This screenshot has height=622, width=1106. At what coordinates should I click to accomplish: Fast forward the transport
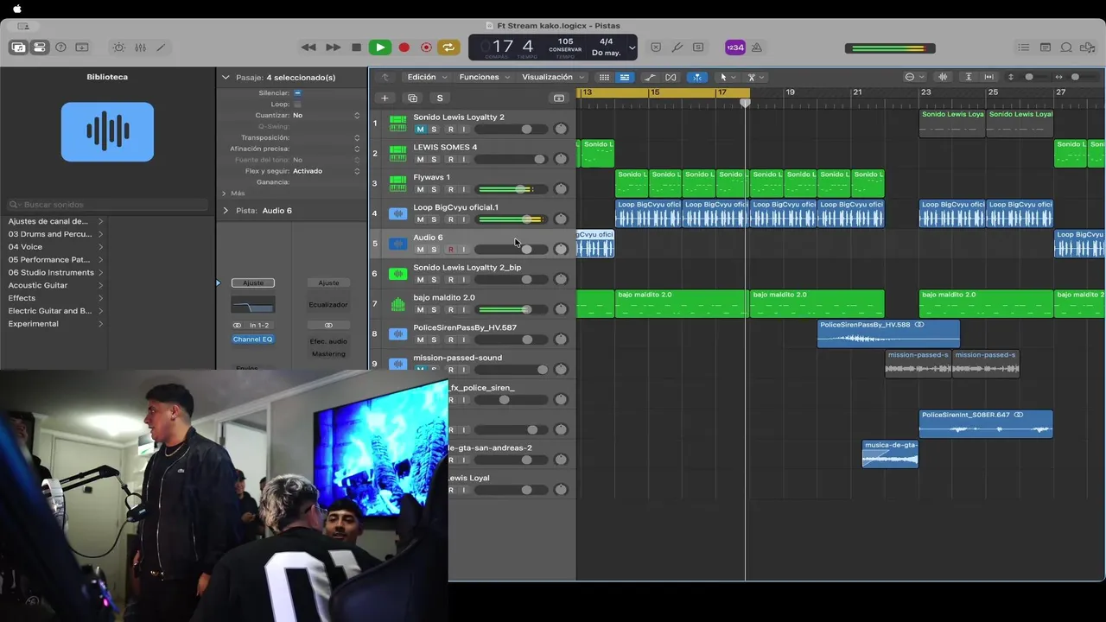(333, 48)
